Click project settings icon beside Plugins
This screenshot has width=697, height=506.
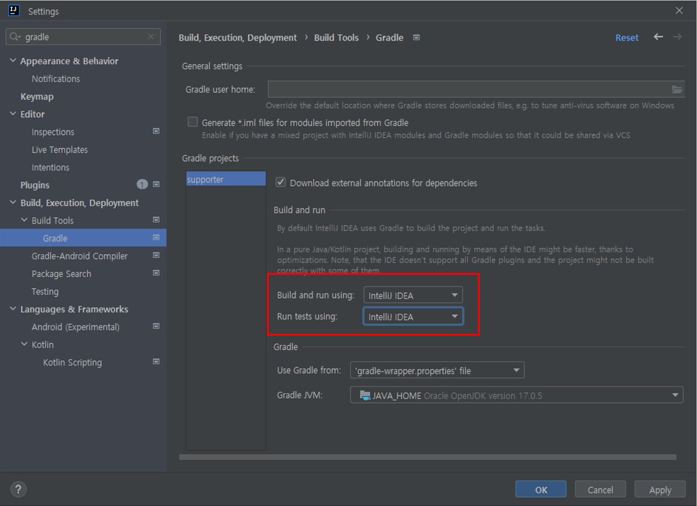coord(156,184)
